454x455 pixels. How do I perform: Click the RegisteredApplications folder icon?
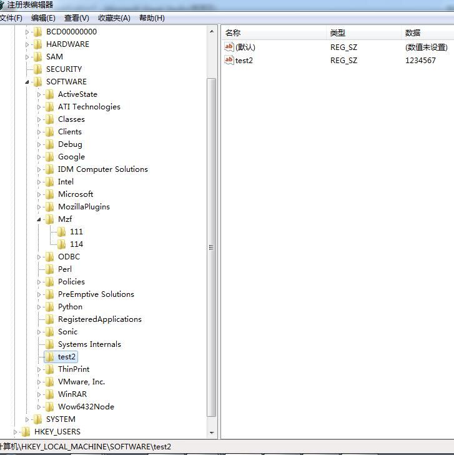(50, 319)
